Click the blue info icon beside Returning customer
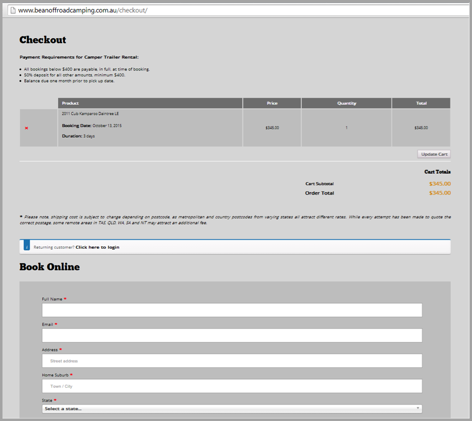 [27, 247]
